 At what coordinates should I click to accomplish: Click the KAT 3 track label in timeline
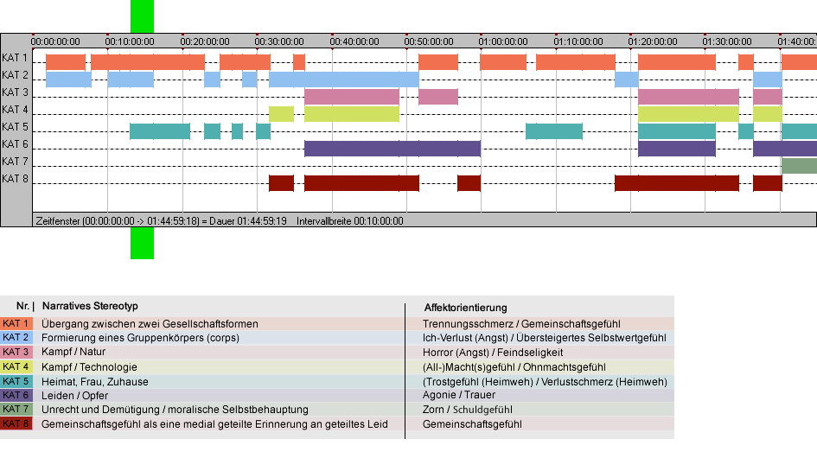pos(15,92)
